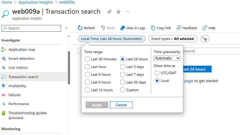Focus the sidebar Search field
Viewport: 240px width, 135px height.
(31, 28)
